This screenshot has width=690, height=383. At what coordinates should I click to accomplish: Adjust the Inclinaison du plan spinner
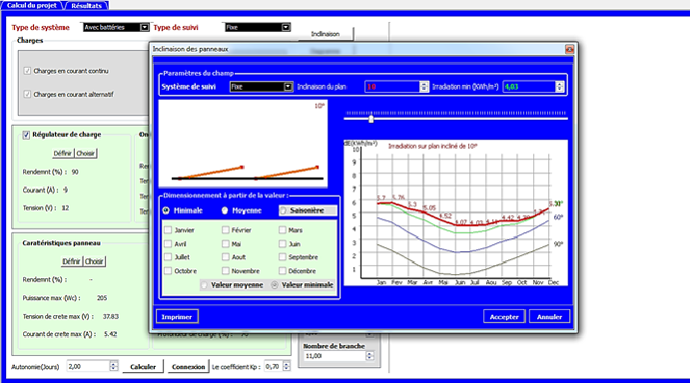click(x=423, y=87)
